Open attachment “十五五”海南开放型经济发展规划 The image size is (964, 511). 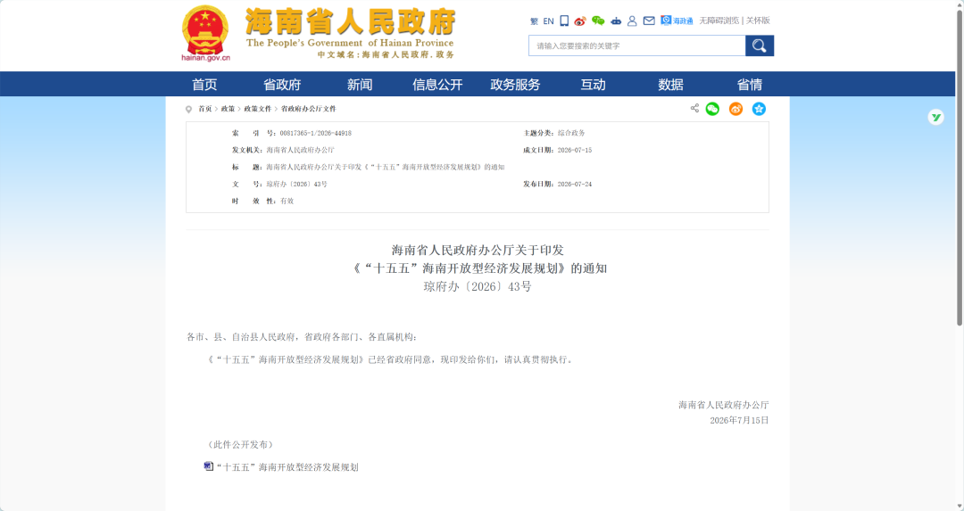point(287,467)
